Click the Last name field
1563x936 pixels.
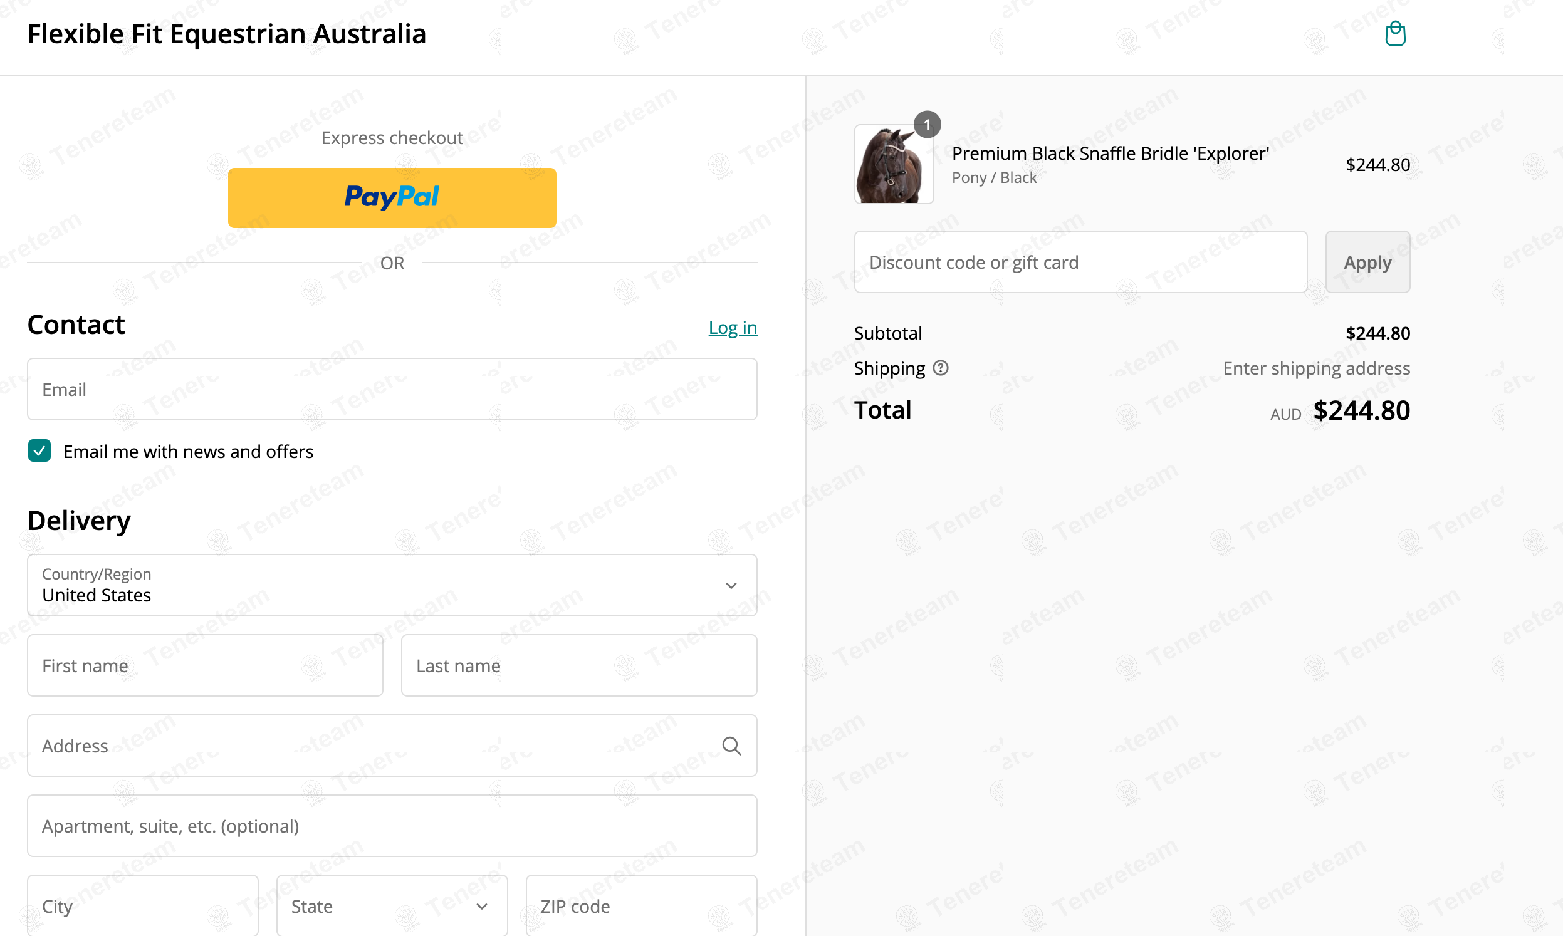[x=578, y=665]
